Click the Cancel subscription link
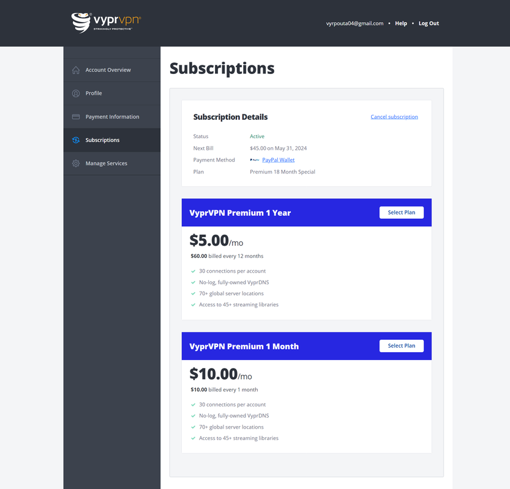This screenshot has height=489, width=510. (x=394, y=117)
